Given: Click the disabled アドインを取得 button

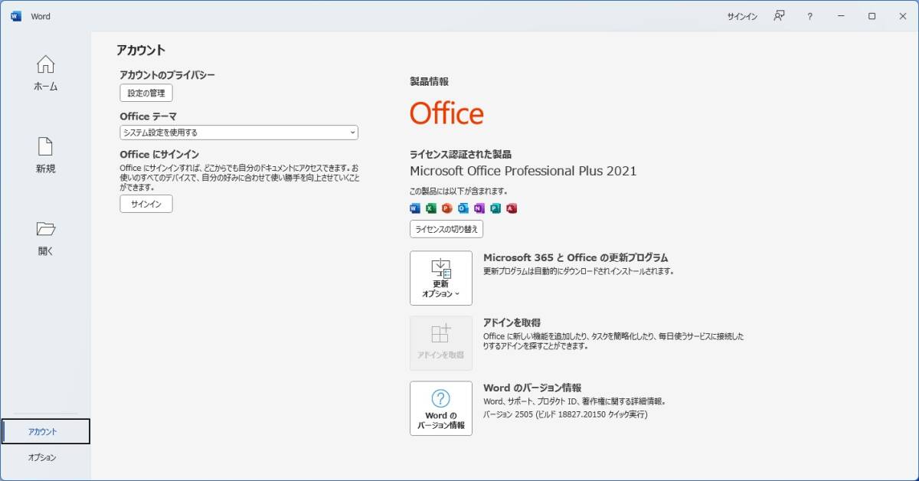Looking at the screenshot, I should click(441, 343).
